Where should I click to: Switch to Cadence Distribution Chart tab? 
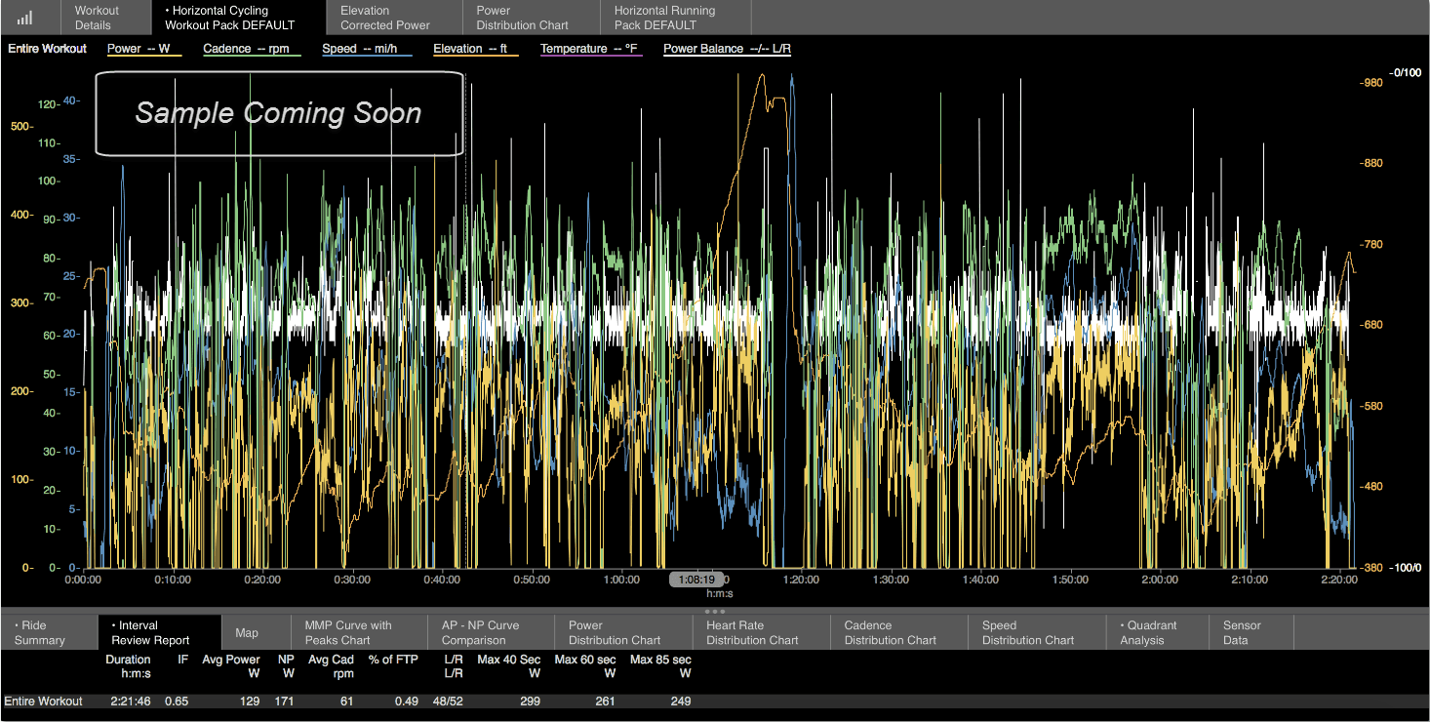[x=899, y=632]
